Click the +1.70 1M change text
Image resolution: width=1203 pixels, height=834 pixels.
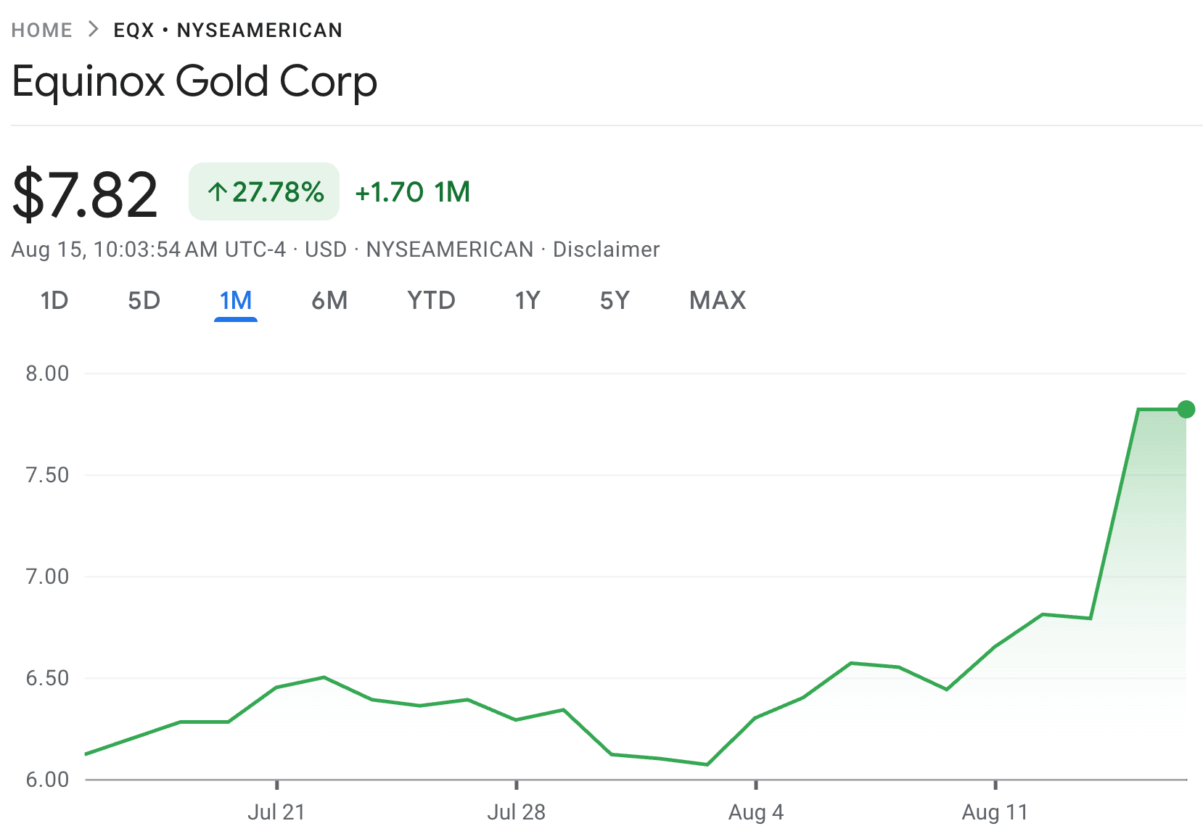tap(412, 192)
